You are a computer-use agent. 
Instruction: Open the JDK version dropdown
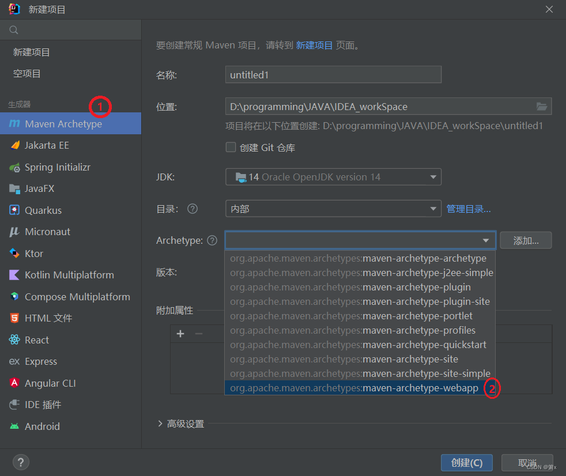point(433,177)
